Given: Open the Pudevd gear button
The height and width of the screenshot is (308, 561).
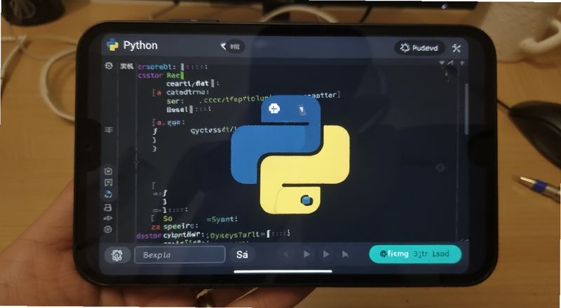Looking at the screenshot, I should (x=419, y=48).
